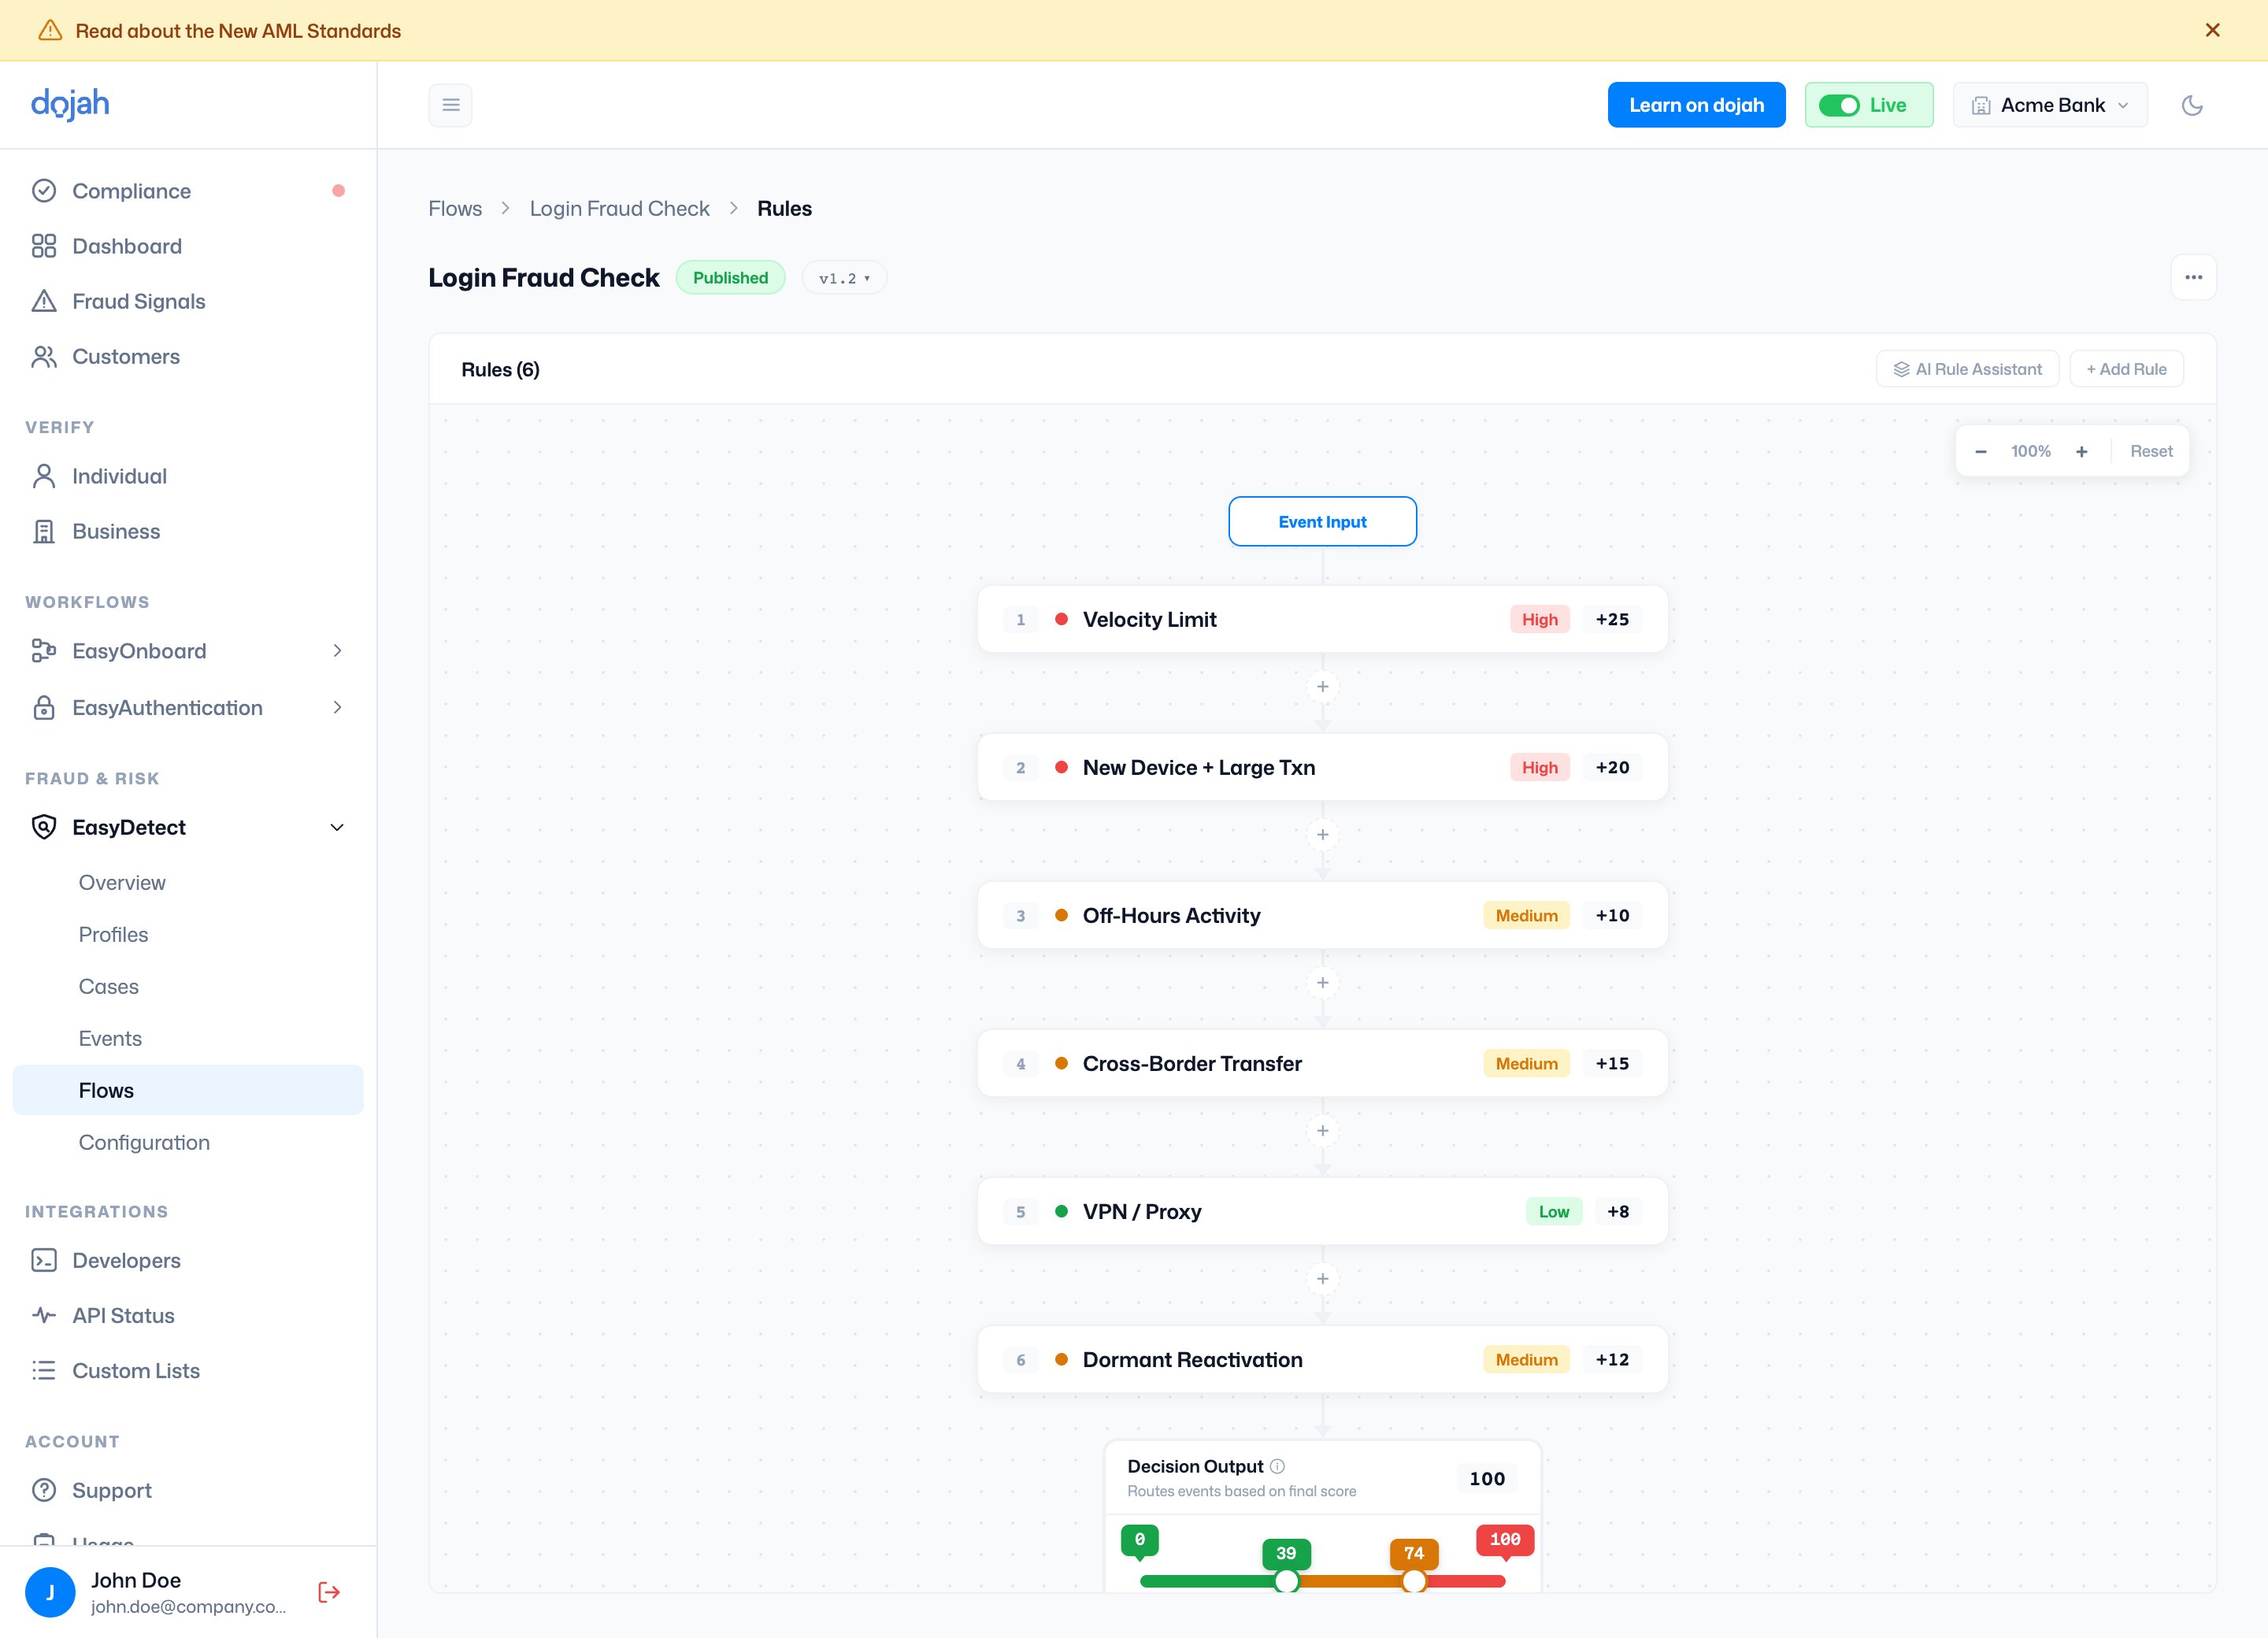The image size is (2268, 1638).
Task: Open Dashboard from sidebar
Action: (x=188, y=246)
